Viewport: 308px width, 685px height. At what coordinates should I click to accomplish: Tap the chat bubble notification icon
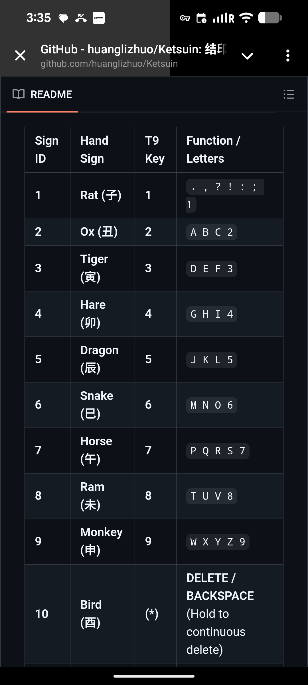(63, 18)
